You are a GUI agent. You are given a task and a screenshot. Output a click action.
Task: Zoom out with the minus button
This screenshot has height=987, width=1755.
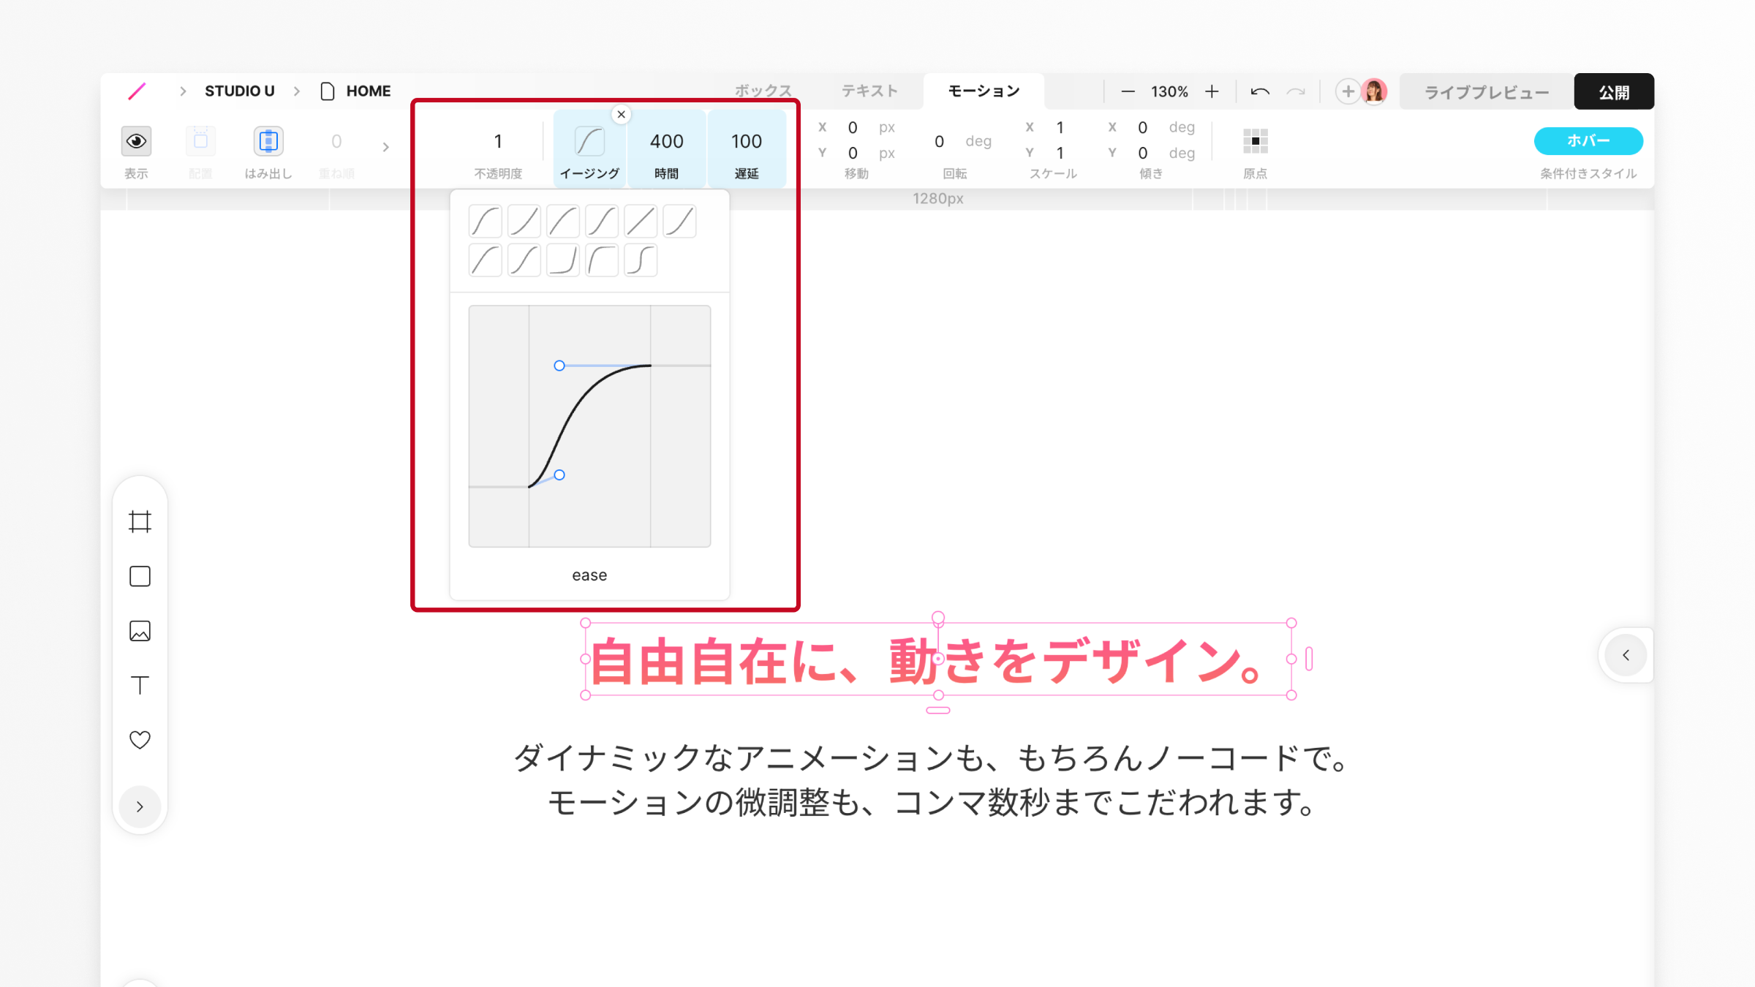(1128, 91)
